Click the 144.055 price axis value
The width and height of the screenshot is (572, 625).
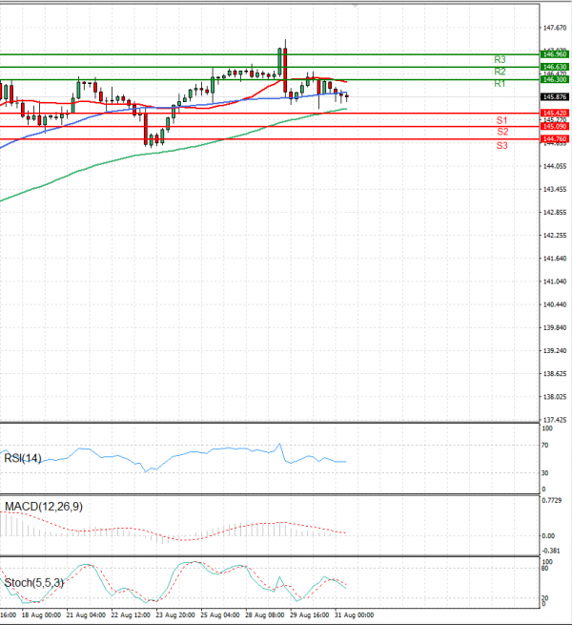point(555,166)
